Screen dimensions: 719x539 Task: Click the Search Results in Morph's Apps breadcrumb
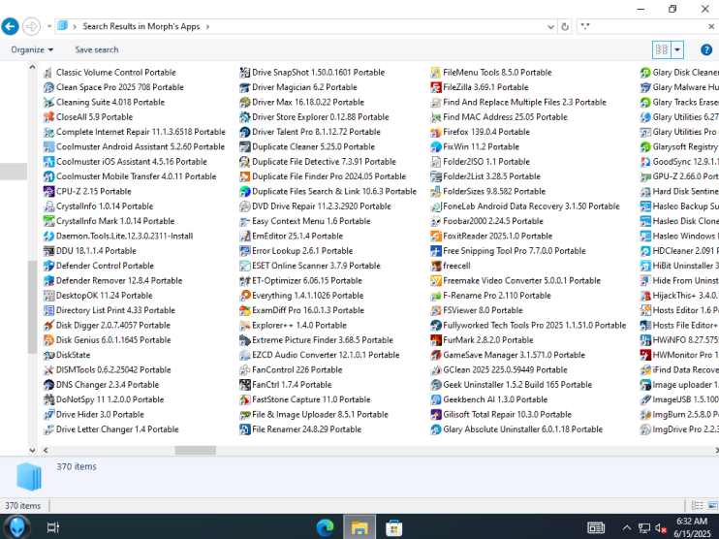coord(141,26)
